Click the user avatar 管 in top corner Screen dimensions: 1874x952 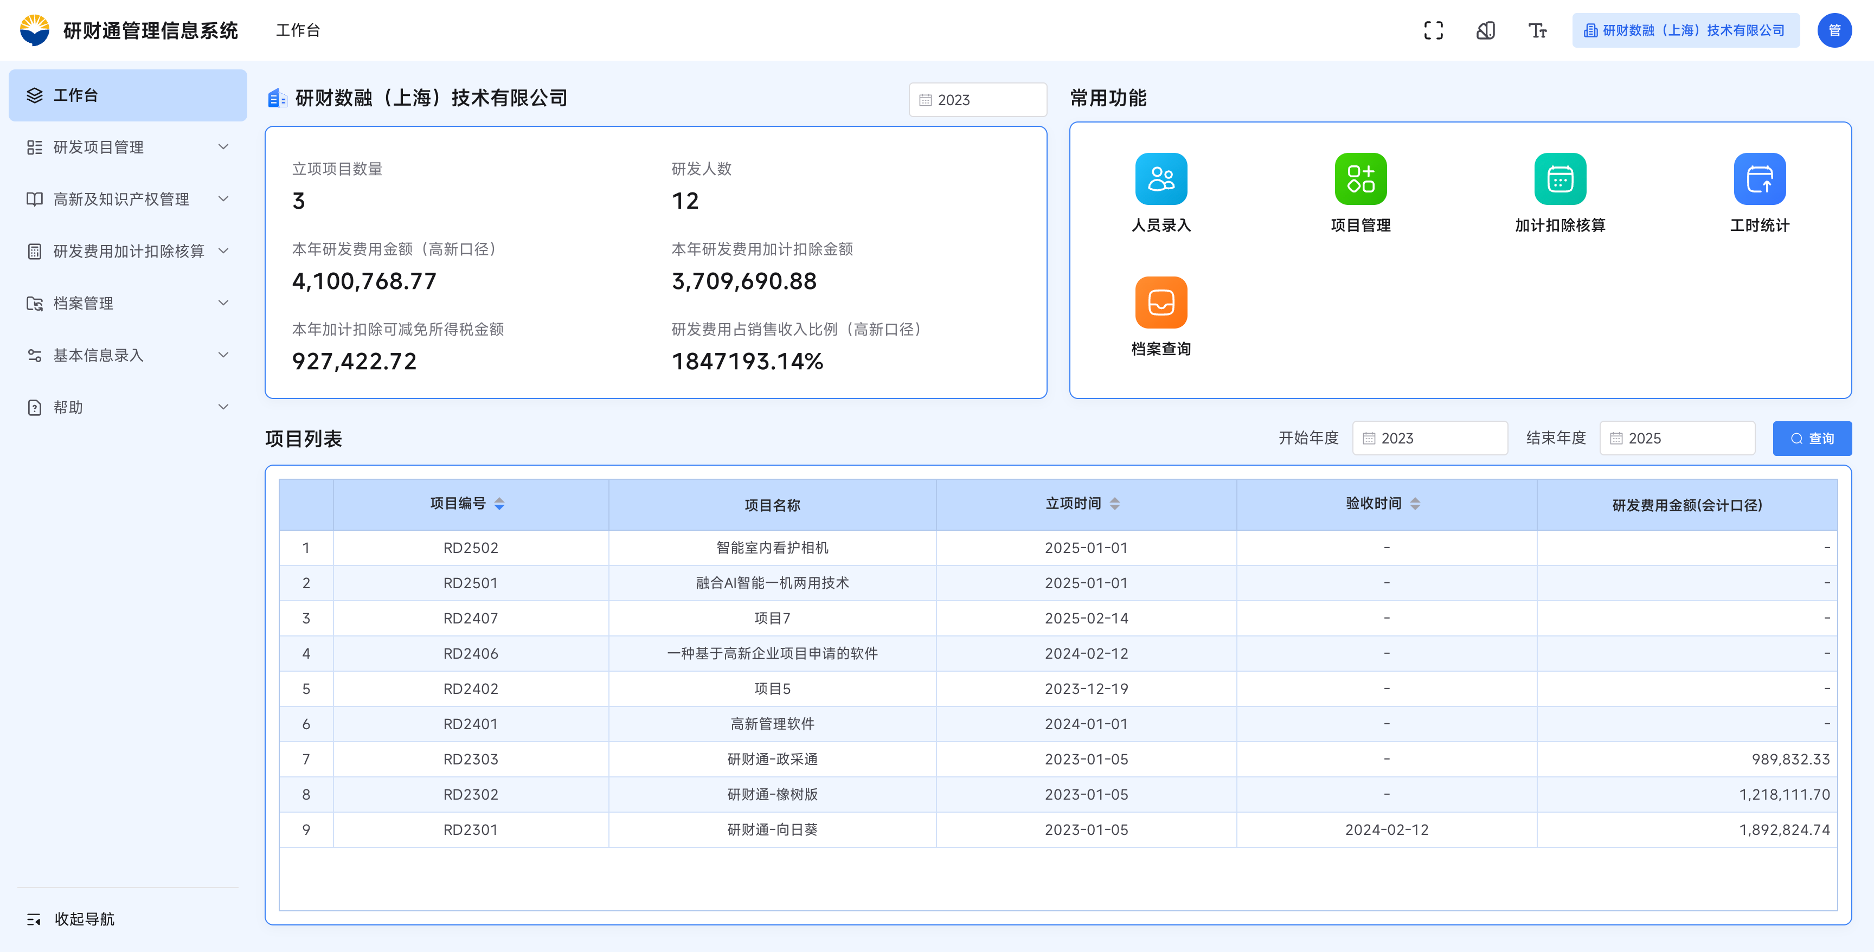point(1834,30)
